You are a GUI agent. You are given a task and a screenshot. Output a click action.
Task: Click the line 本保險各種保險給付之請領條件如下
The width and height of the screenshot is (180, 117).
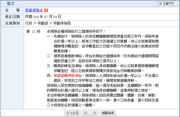coord(76,31)
